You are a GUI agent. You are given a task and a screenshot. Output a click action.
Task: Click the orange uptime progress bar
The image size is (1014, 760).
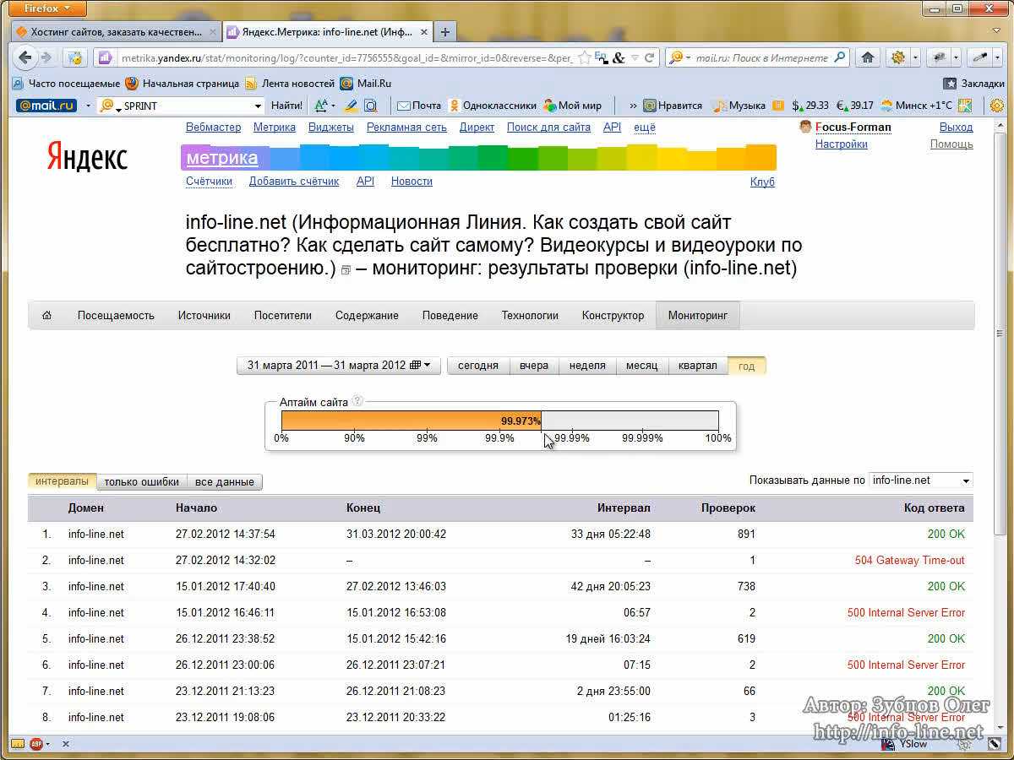(x=411, y=421)
